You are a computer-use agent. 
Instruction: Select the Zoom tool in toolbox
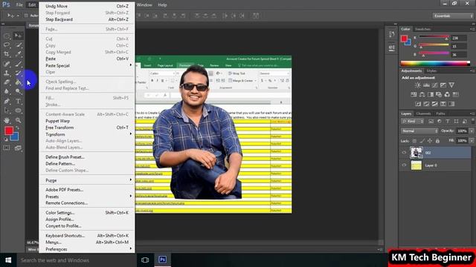tap(18, 120)
